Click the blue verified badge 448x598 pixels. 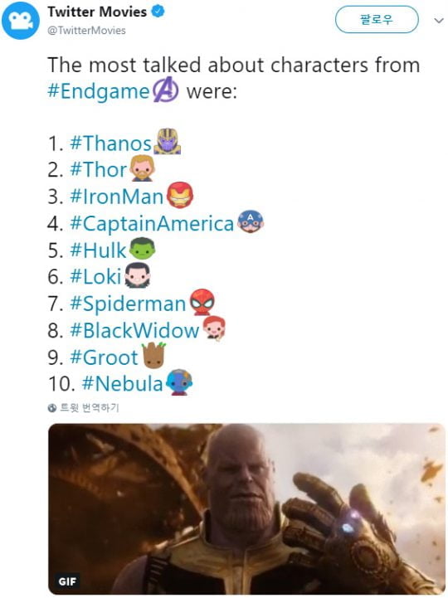tap(158, 12)
